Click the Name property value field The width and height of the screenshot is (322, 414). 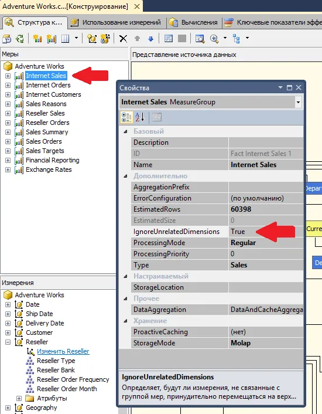point(266,165)
